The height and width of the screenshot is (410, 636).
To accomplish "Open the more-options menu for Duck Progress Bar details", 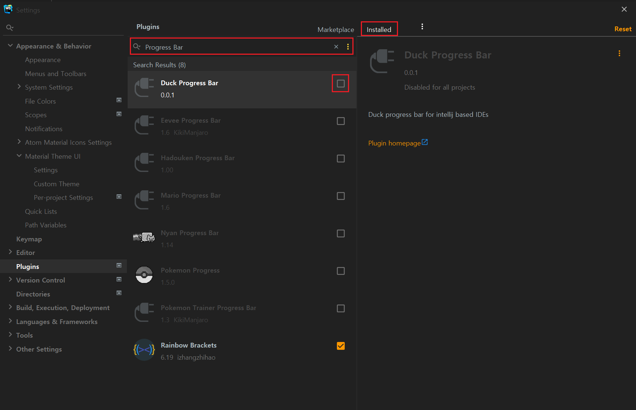I will tap(619, 53).
